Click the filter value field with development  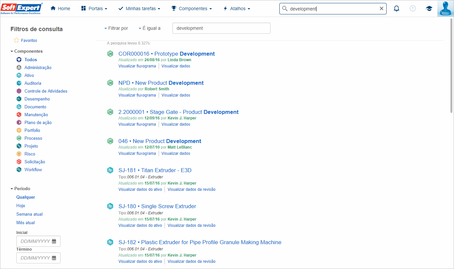(x=221, y=28)
